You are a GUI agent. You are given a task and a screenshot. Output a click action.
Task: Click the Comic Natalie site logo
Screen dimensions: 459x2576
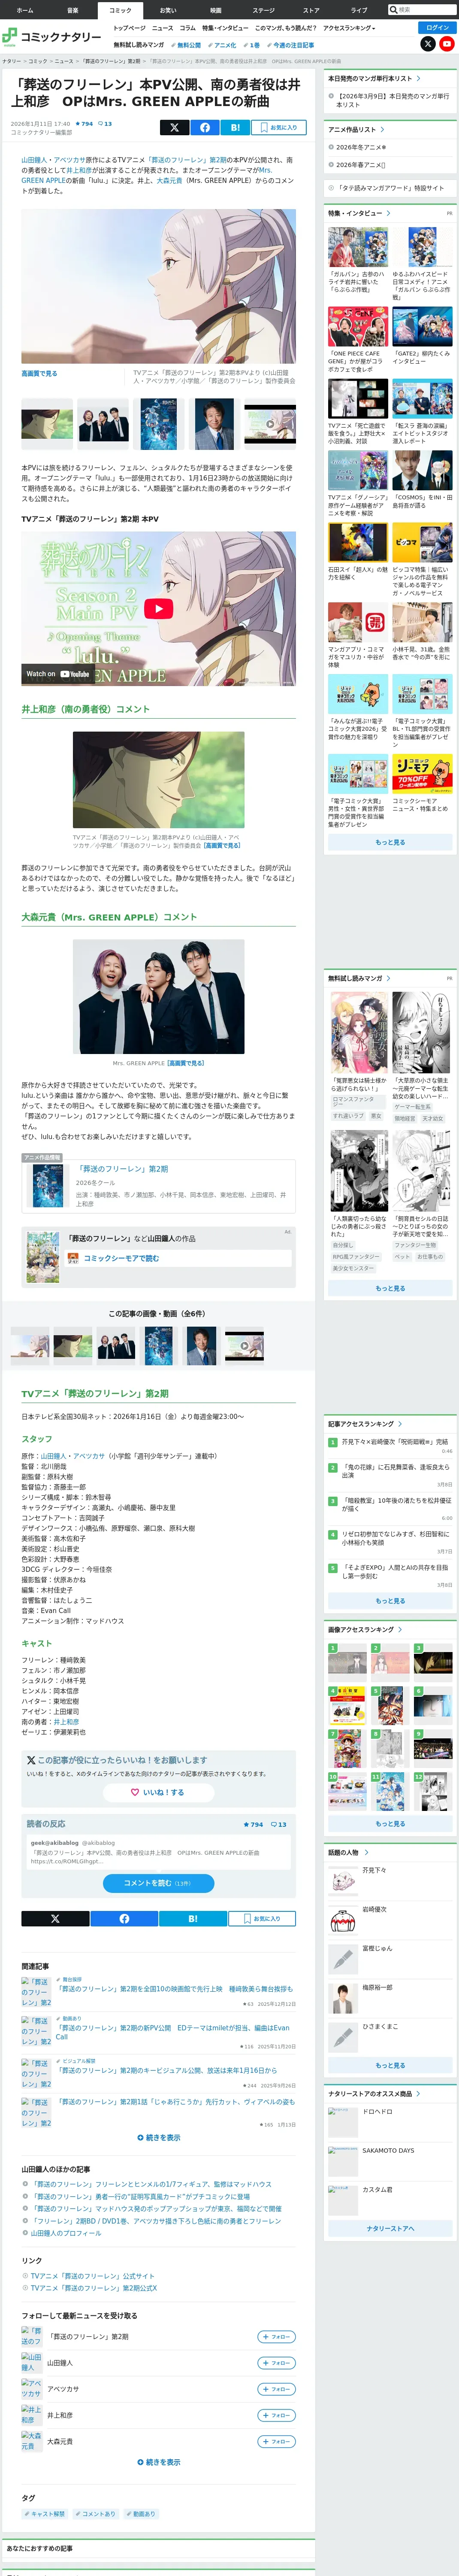51,37
